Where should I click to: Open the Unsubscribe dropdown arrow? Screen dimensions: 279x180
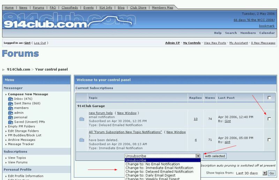pyautogui.click(x=198, y=156)
